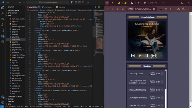
Task: Open the bookmarks icon in activity bar
Action: coord(3,30)
